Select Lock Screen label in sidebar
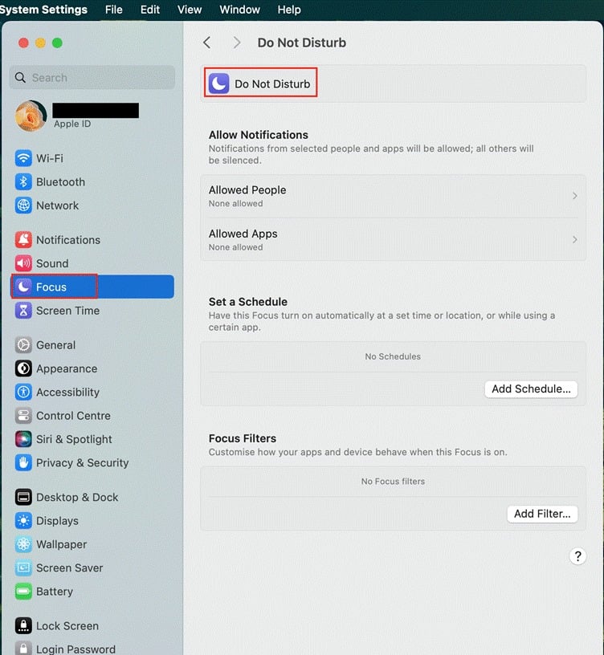The image size is (604, 655). tap(67, 626)
